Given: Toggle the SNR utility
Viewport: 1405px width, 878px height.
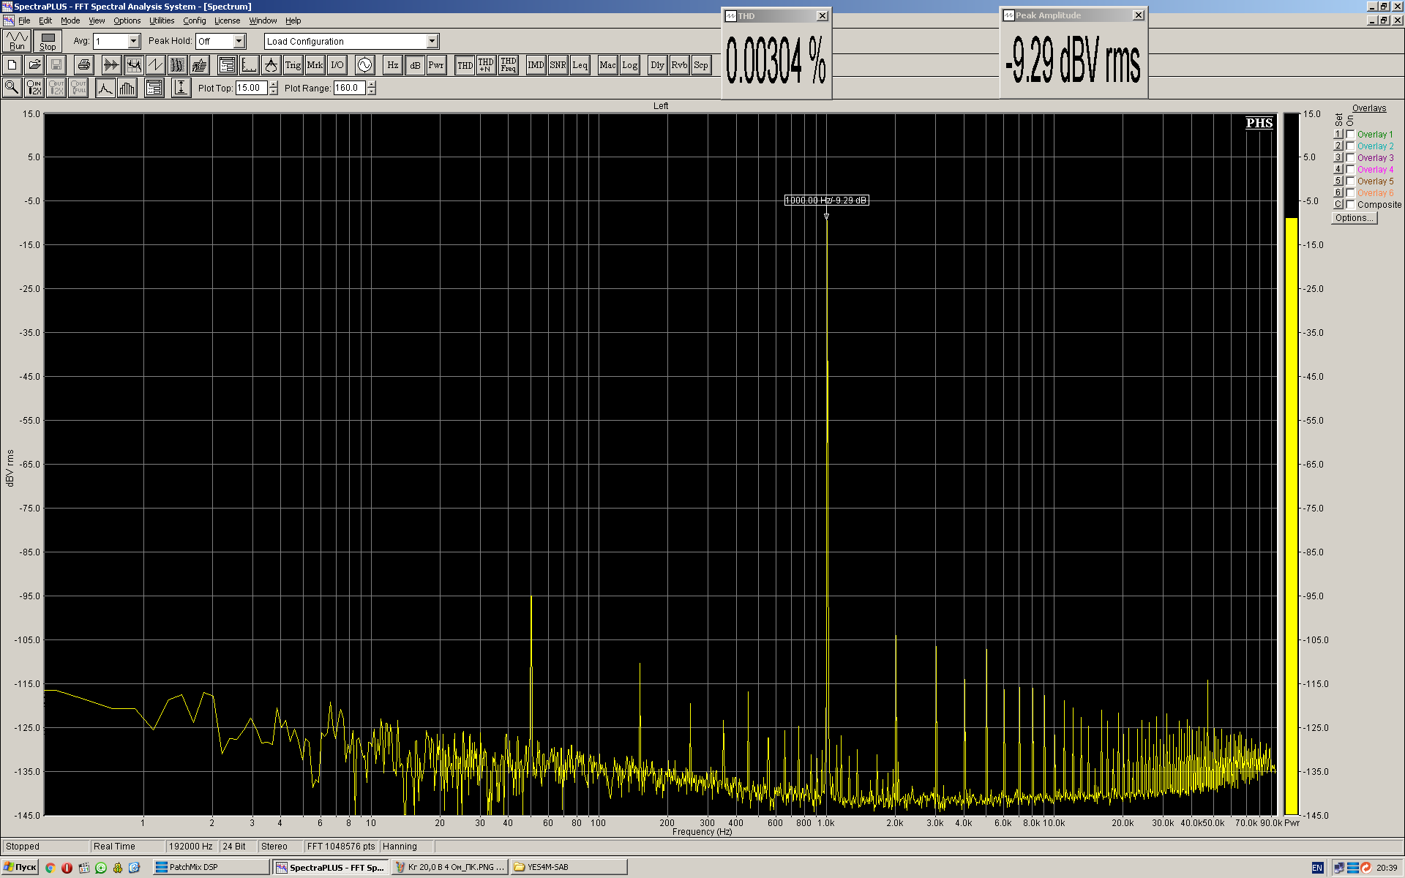Looking at the screenshot, I should (558, 65).
